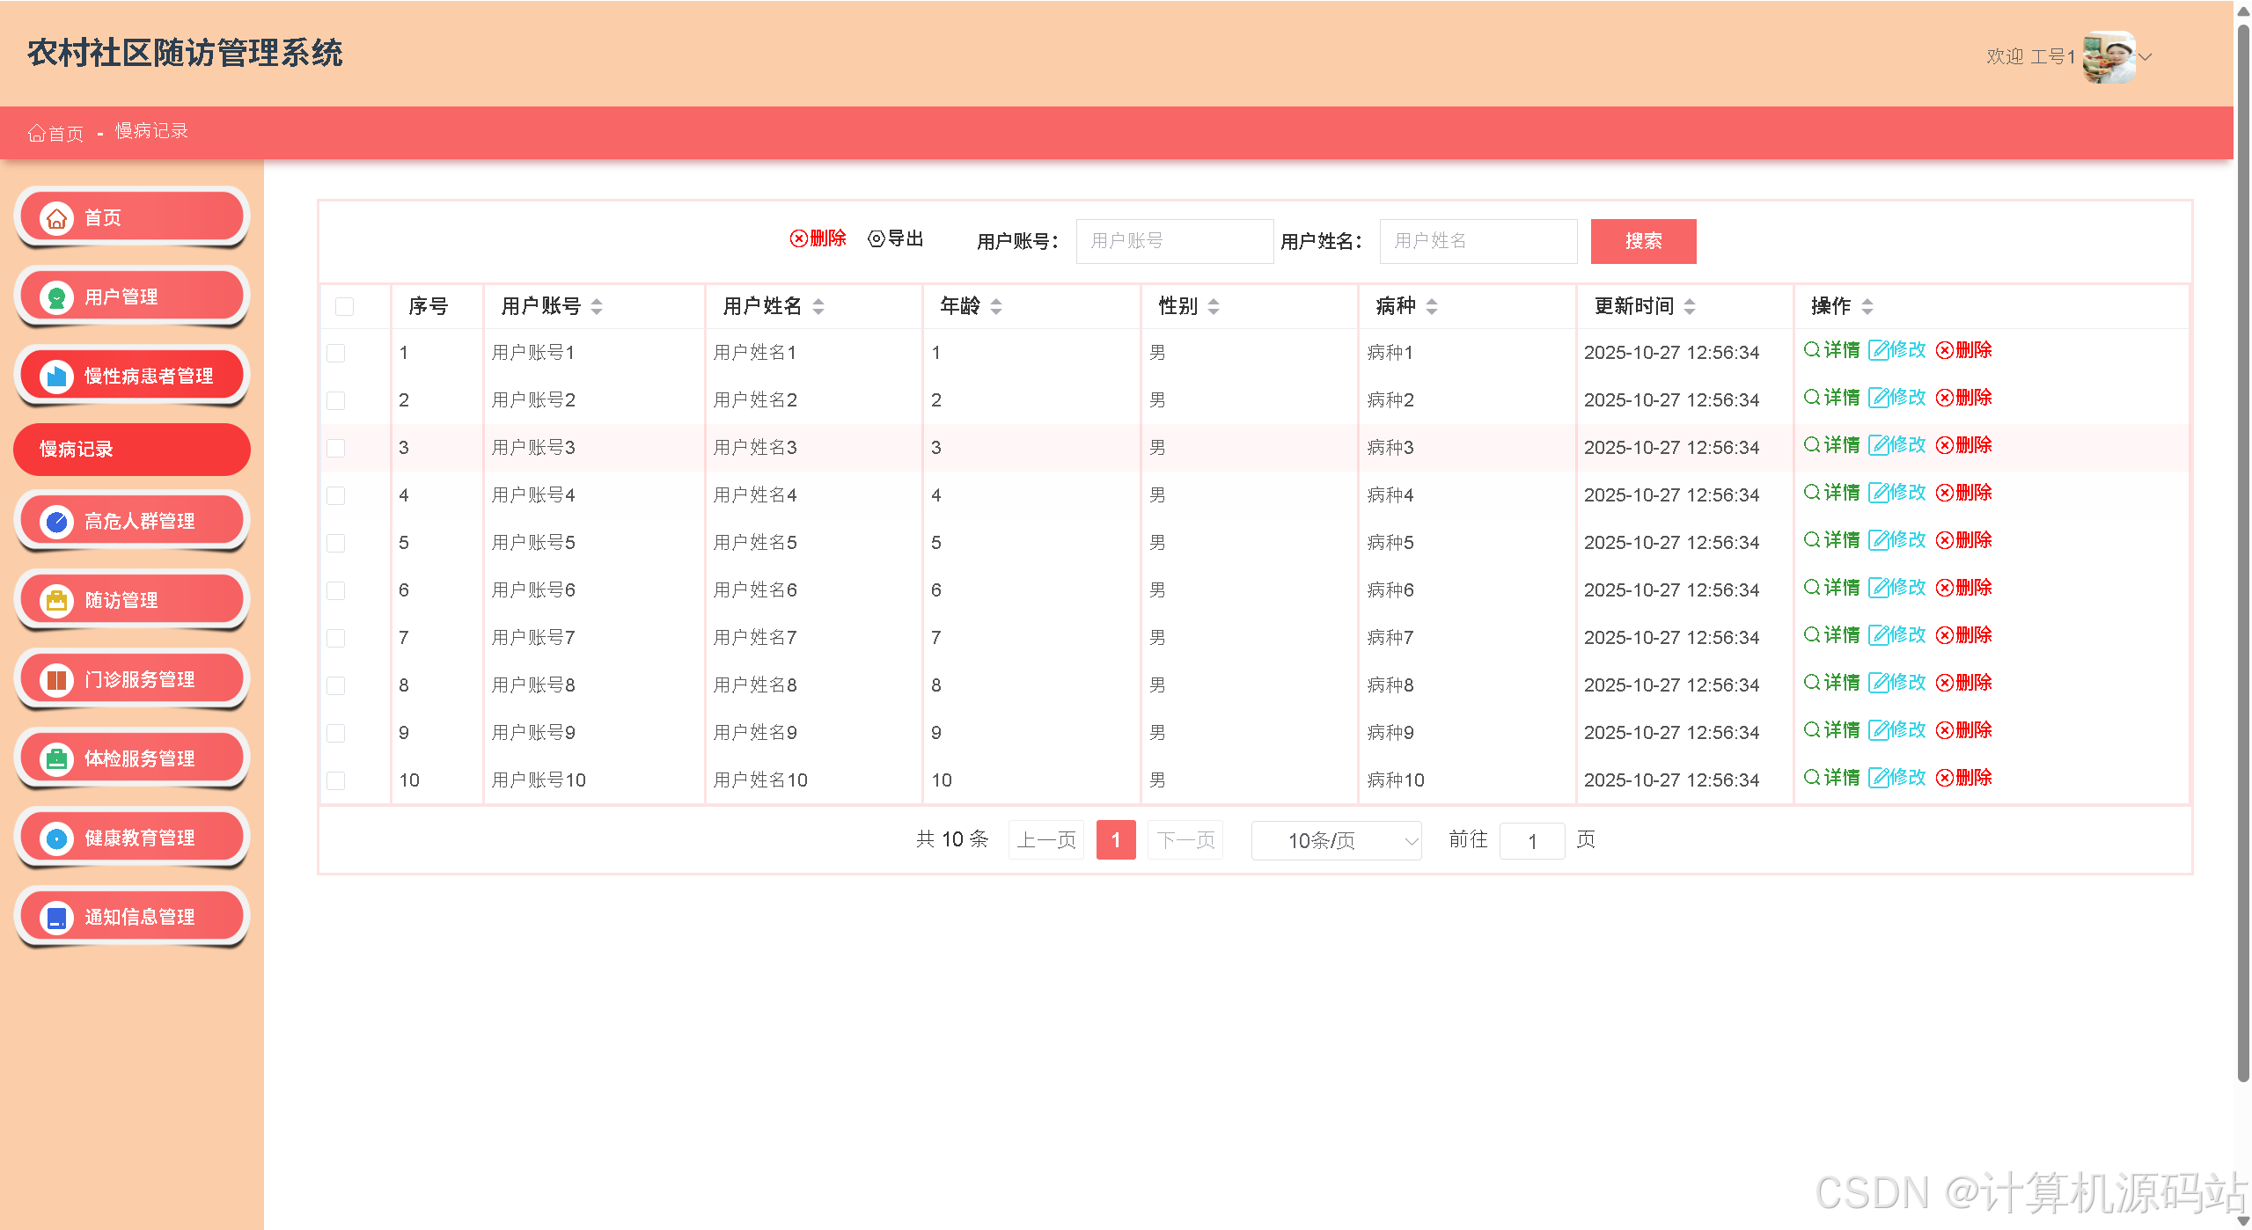Check the checkbox for row 9
The width and height of the screenshot is (2252, 1230).
click(335, 733)
